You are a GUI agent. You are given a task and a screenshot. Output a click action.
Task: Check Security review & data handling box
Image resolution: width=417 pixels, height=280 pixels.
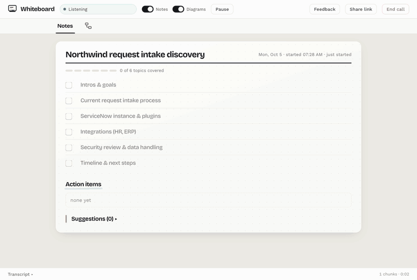(69, 148)
